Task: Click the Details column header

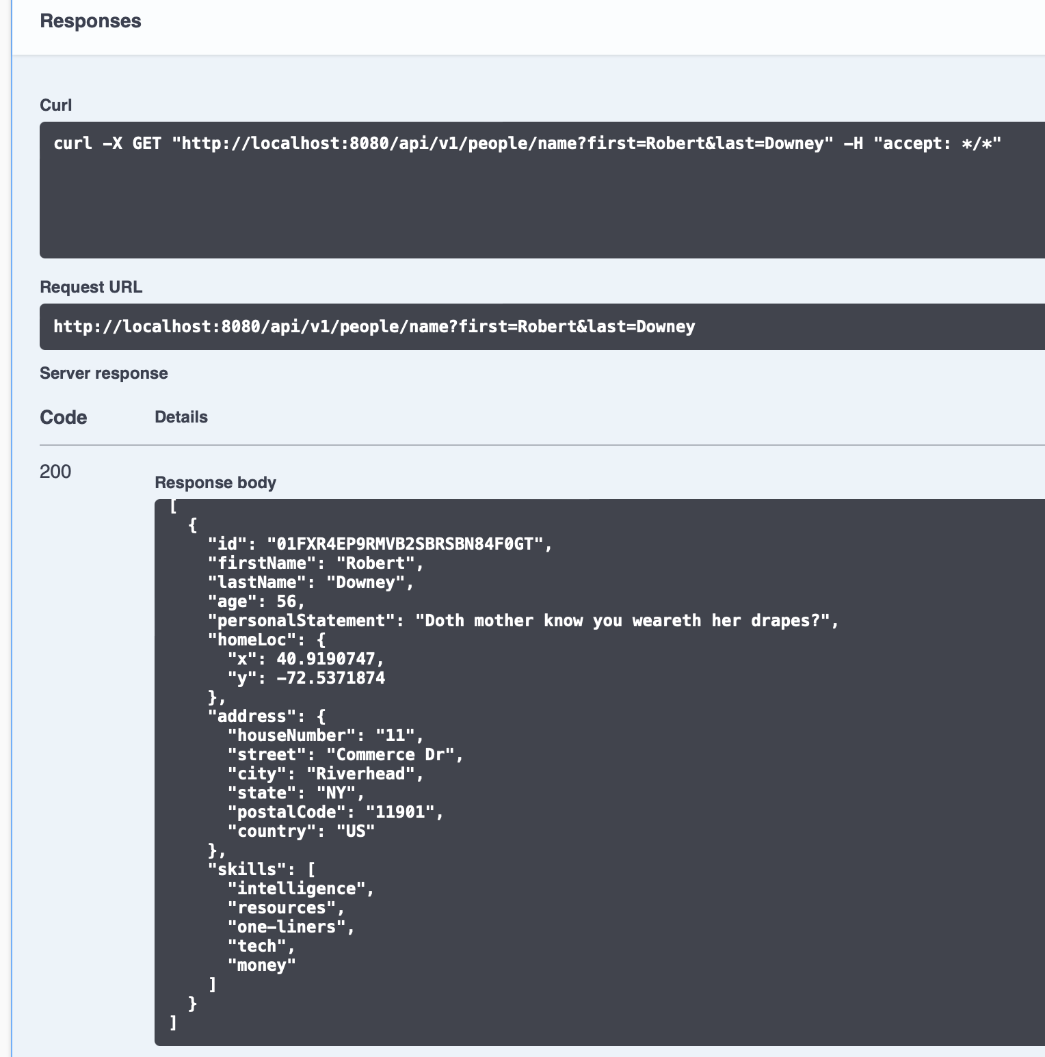Action: pos(181,417)
